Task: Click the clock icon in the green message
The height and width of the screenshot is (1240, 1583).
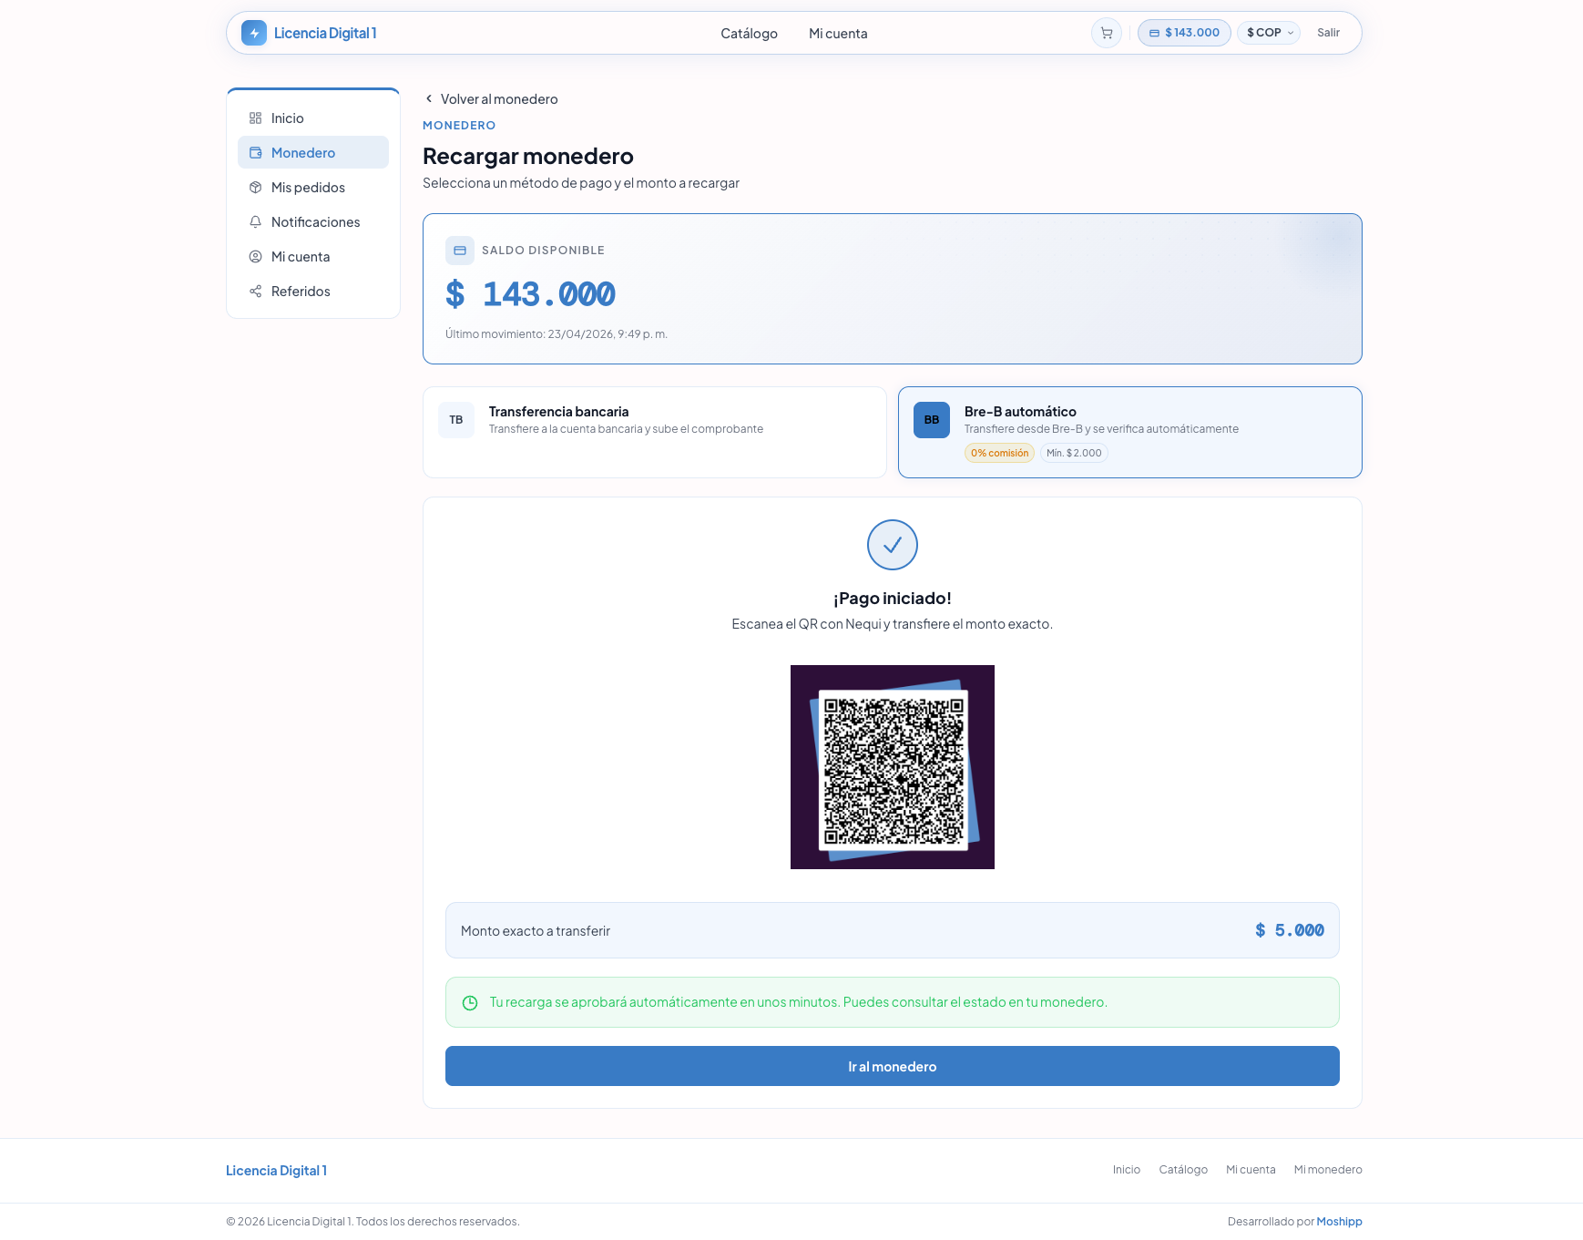Action: coord(470,1002)
